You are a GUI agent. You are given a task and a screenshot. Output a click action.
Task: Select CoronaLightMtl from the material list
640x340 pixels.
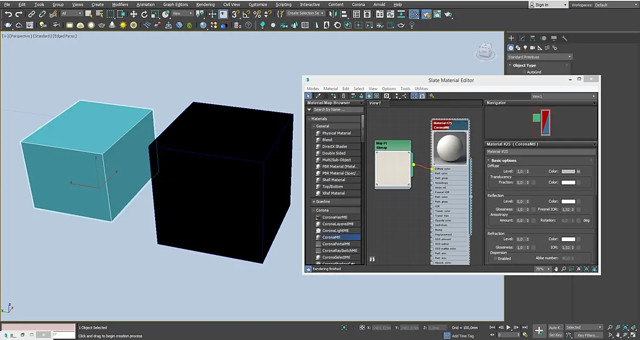click(335, 230)
